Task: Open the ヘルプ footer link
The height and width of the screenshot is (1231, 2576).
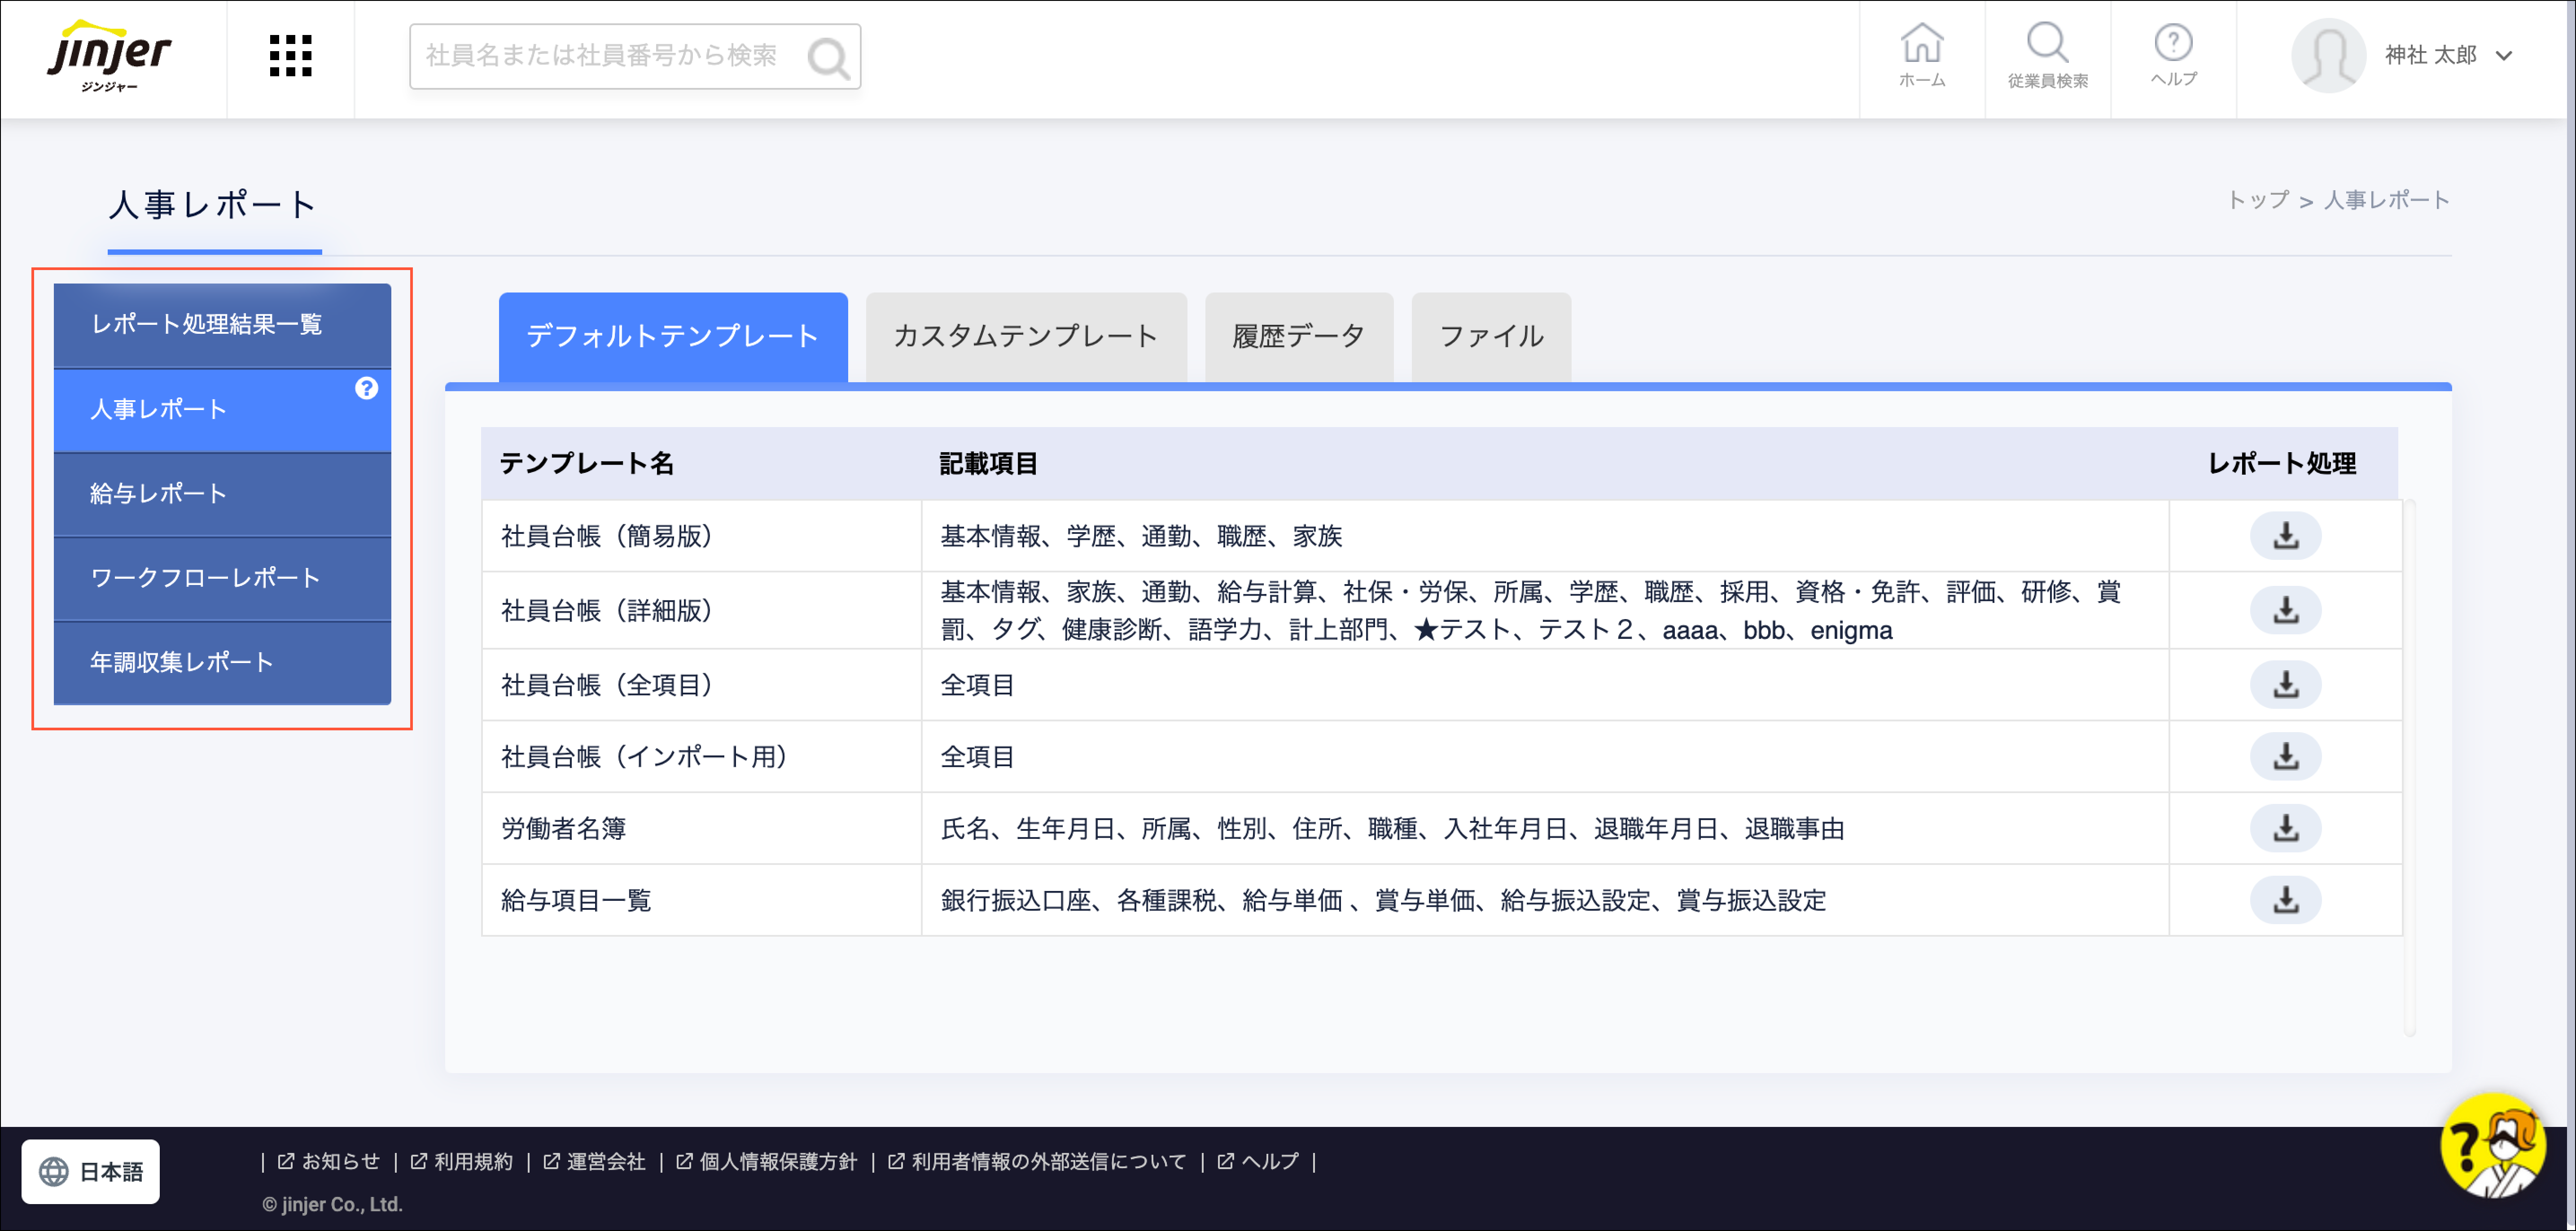Action: (1258, 1161)
